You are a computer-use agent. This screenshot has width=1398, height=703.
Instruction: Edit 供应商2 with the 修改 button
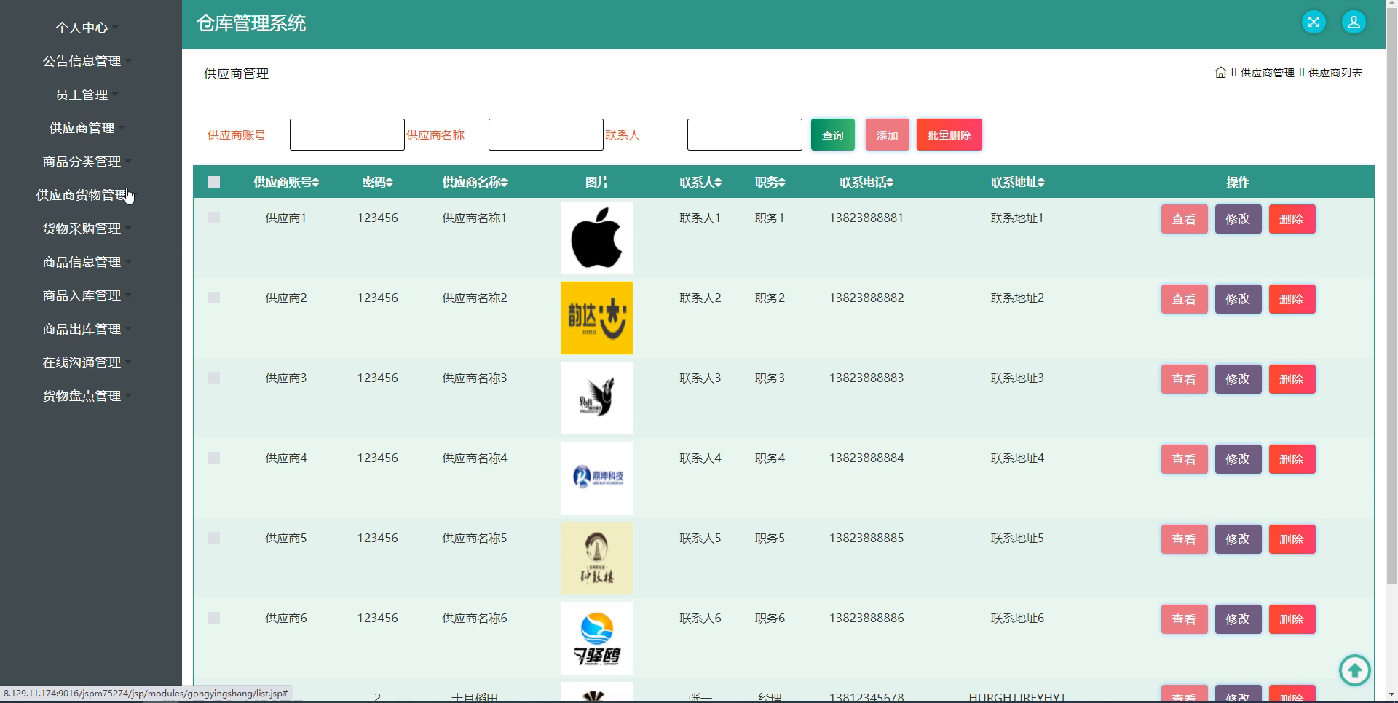point(1238,299)
